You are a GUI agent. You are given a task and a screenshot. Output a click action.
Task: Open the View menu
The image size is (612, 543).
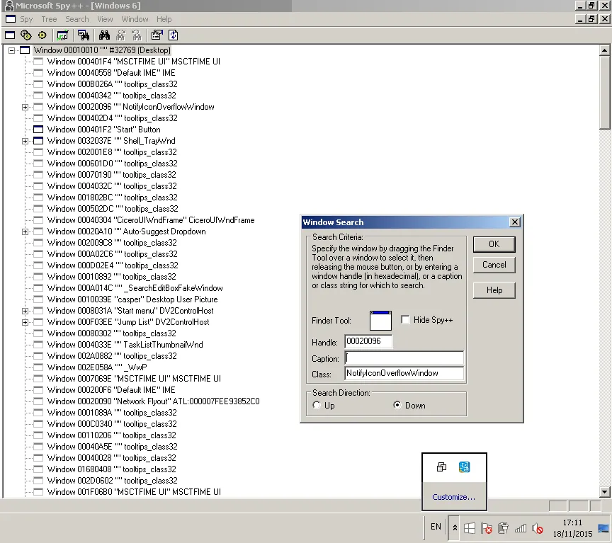[x=105, y=19]
